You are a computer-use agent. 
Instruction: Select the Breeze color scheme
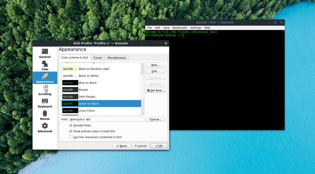(x=101, y=90)
